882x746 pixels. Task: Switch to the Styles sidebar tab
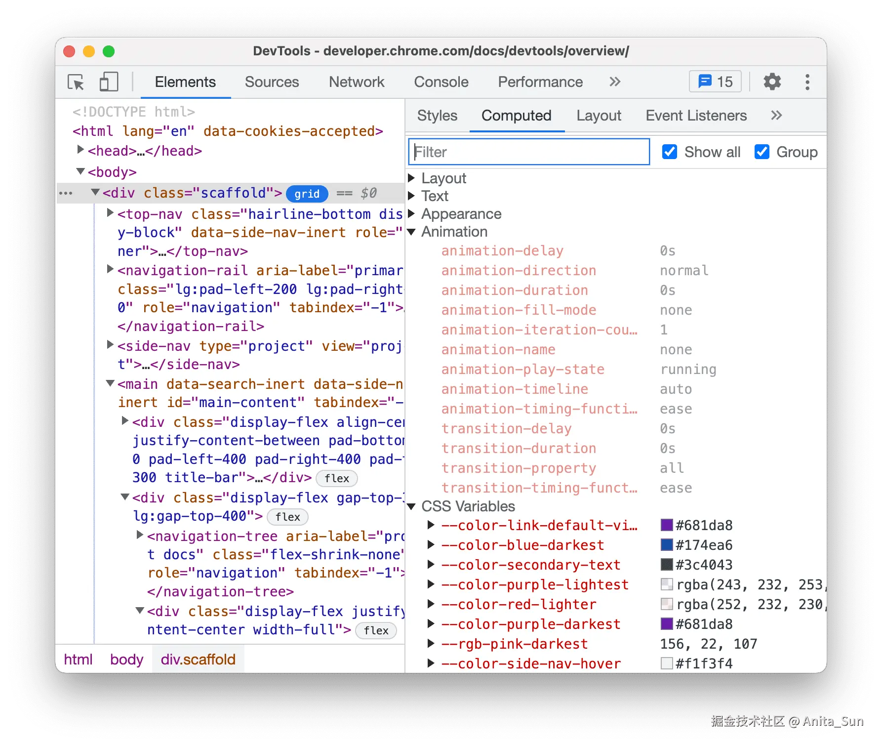[437, 116]
